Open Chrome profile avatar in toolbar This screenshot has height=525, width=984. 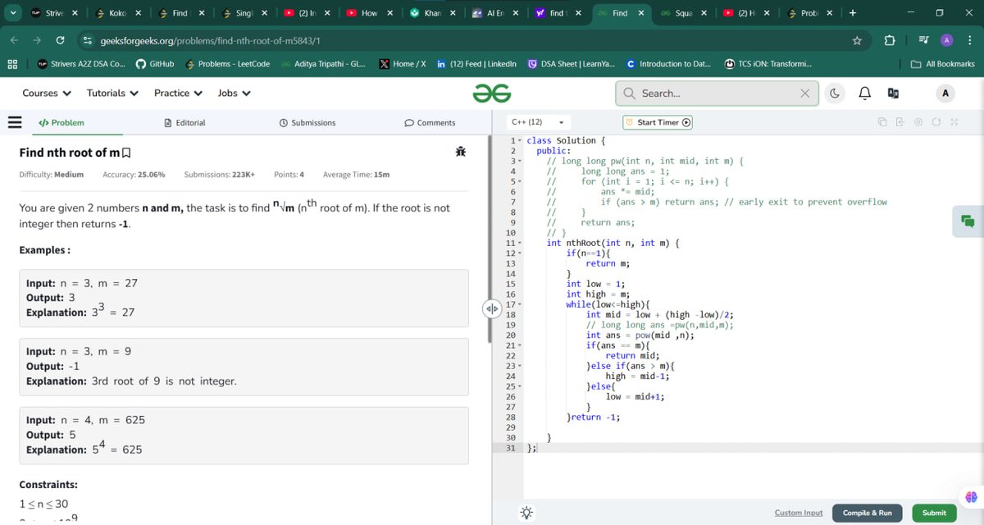946,40
